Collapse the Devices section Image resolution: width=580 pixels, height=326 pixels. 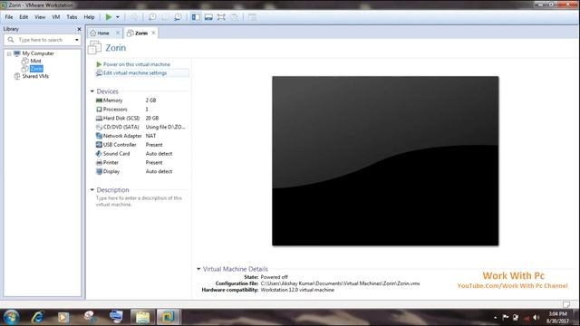(92, 91)
